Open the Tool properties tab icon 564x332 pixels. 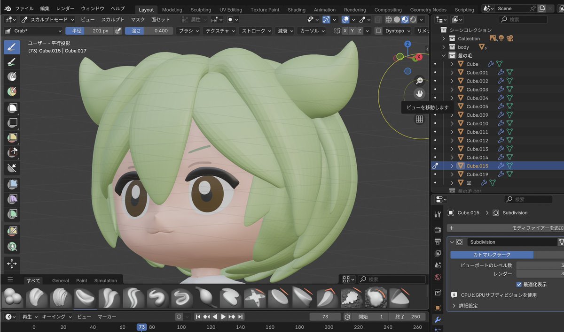pos(438,214)
